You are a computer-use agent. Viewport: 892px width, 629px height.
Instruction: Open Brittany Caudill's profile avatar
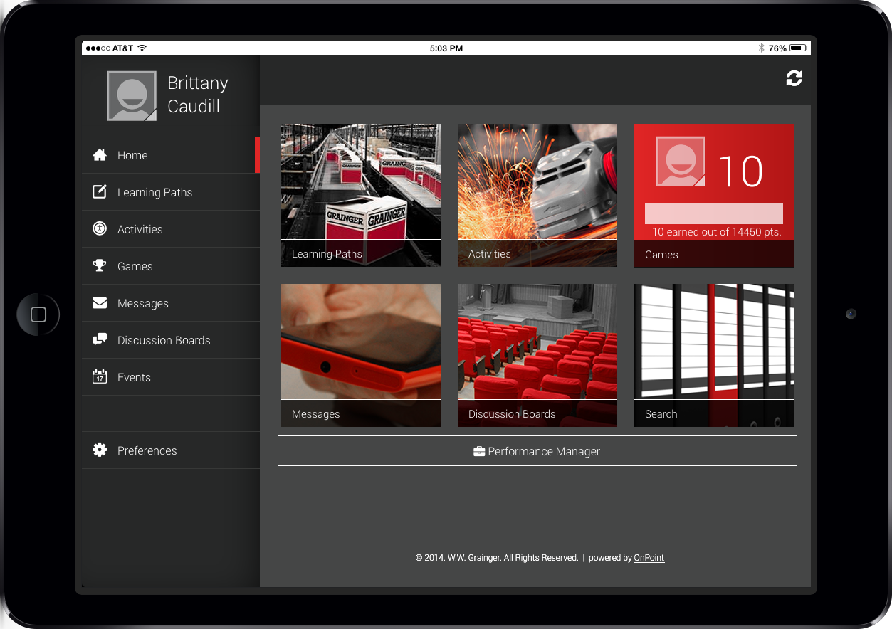(132, 96)
